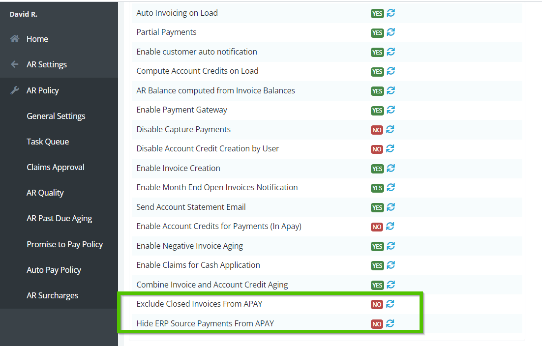Go back to AR Settings
The width and height of the screenshot is (542, 346).
click(x=47, y=64)
